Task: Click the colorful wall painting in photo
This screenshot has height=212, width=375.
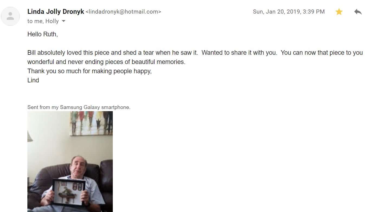Action: 91,122
